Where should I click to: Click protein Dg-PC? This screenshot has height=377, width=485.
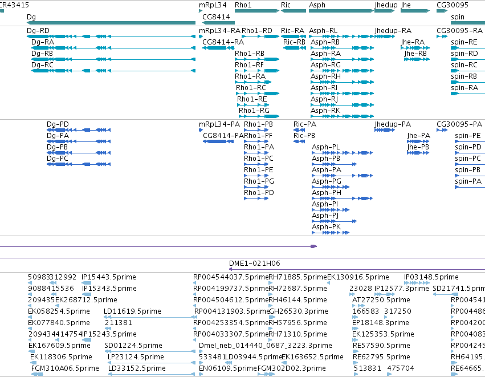click(x=79, y=164)
